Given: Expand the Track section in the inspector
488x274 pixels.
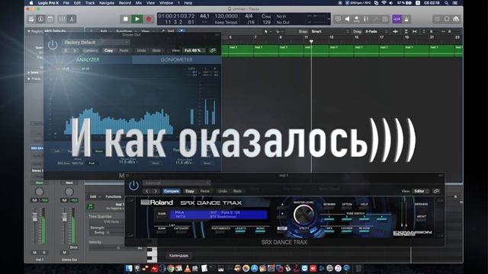Looking at the screenshot, I should tap(29, 78).
